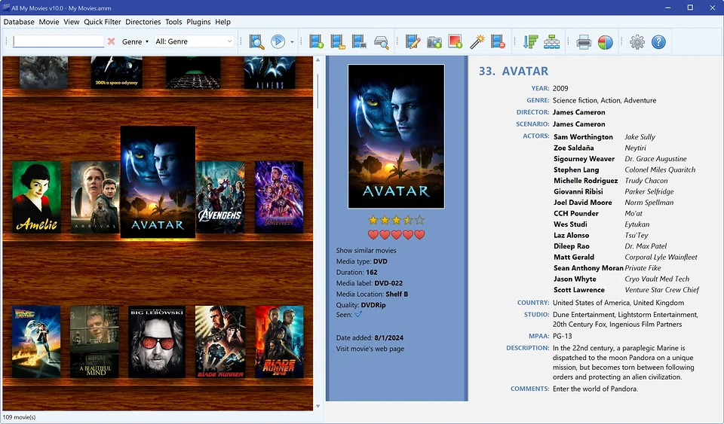The height and width of the screenshot is (424, 724).
Task: Open the Help menu
Action: tap(222, 22)
